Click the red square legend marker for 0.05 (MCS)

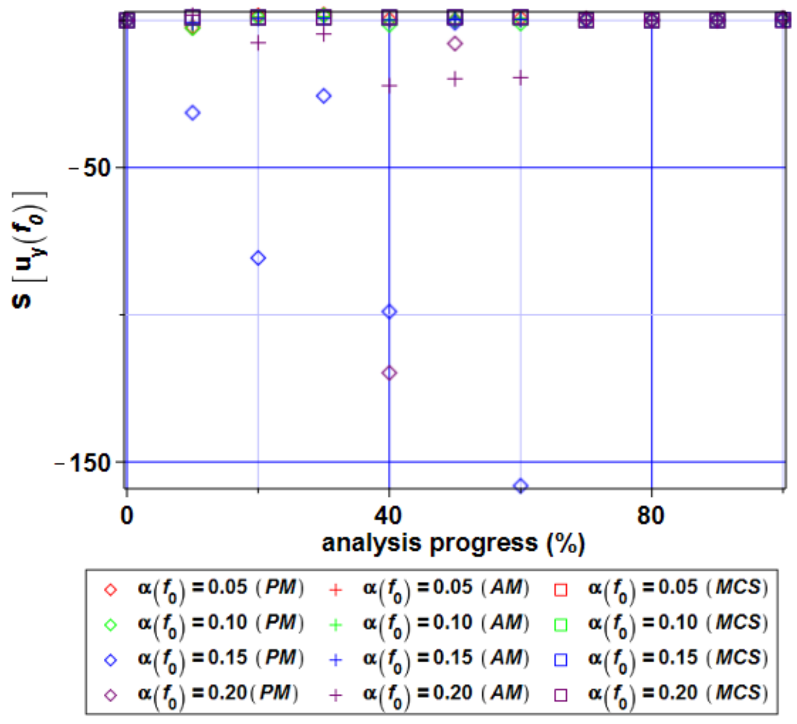pyautogui.click(x=561, y=590)
